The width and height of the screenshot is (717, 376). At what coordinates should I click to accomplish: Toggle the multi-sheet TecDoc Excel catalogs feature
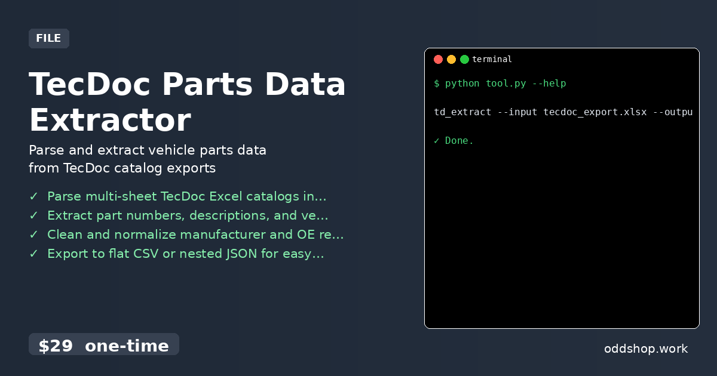(x=187, y=196)
